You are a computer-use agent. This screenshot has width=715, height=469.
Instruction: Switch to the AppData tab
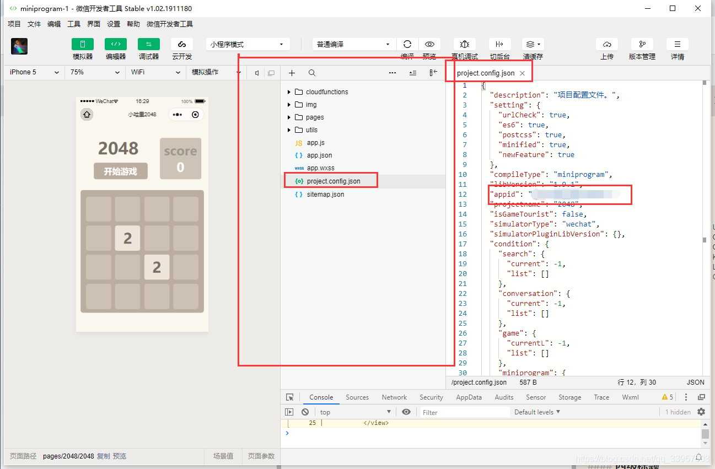469,397
